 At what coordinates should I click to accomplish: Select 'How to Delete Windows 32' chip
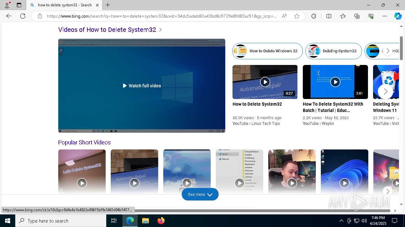(267, 51)
